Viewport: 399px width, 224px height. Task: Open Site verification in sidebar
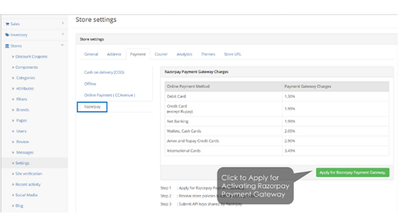[29, 174]
